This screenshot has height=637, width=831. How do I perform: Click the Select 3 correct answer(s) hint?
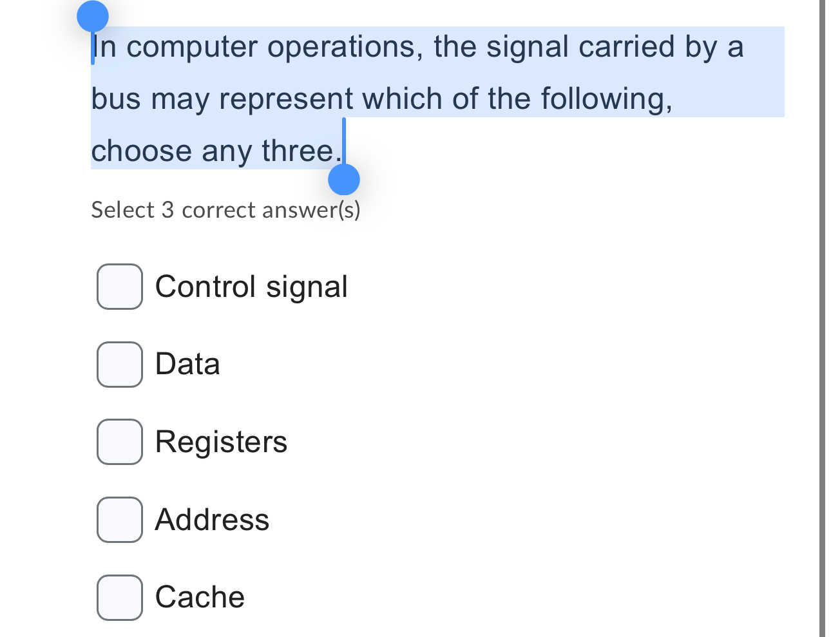(x=225, y=209)
